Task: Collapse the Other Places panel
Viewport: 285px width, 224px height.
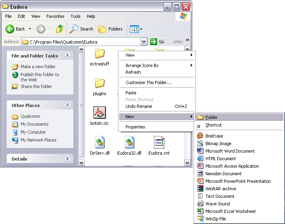Action: [x=67, y=105]
